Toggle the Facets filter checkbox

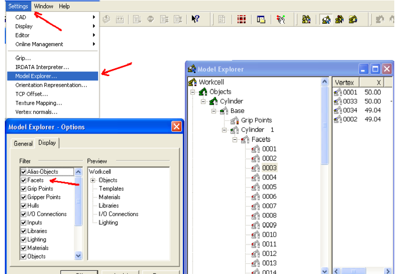click(x=23, y=180)
